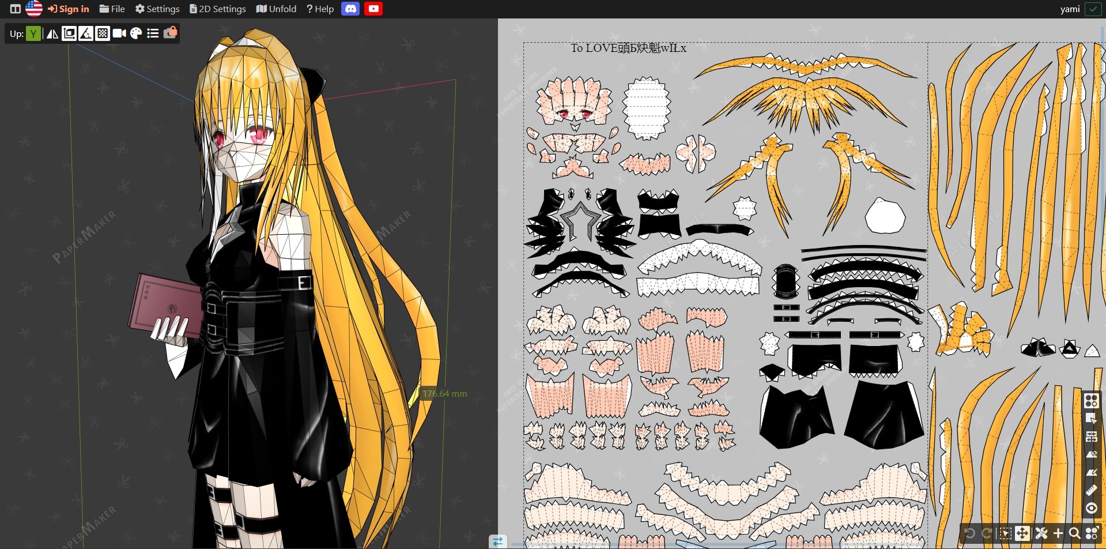The width and height of the screenshot is (1106, 549).
Task: Select the edit flap pencil tool
Action: (x=1091, y=472)
